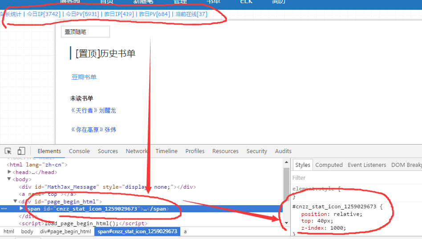
Task: Open the 《你在高原》张炜 link
Action: coord(93,130)
